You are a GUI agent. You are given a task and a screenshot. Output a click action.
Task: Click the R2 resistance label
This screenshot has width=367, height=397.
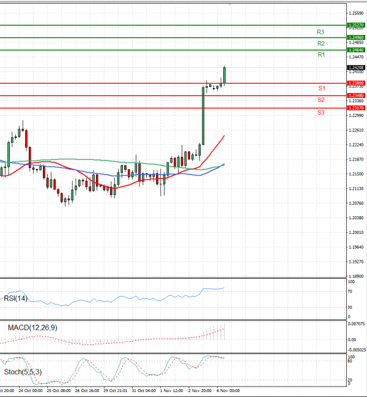point(321,43)
